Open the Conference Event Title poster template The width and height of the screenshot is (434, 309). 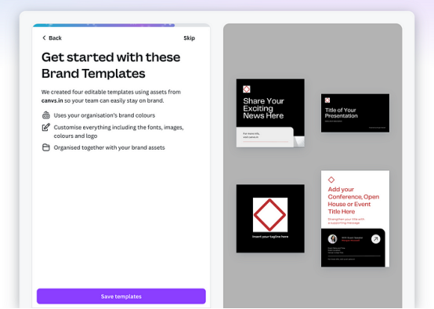(355, 219)
